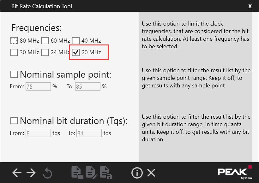Turn on Nominal bit duration filter
Viewport: 259px width, 183px height.
[14, 121]
